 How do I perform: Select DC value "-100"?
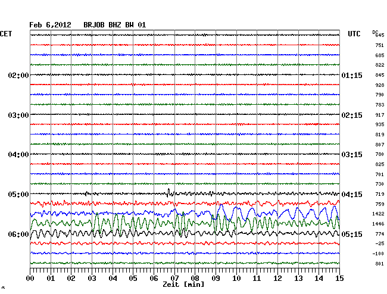coord(378,254)
